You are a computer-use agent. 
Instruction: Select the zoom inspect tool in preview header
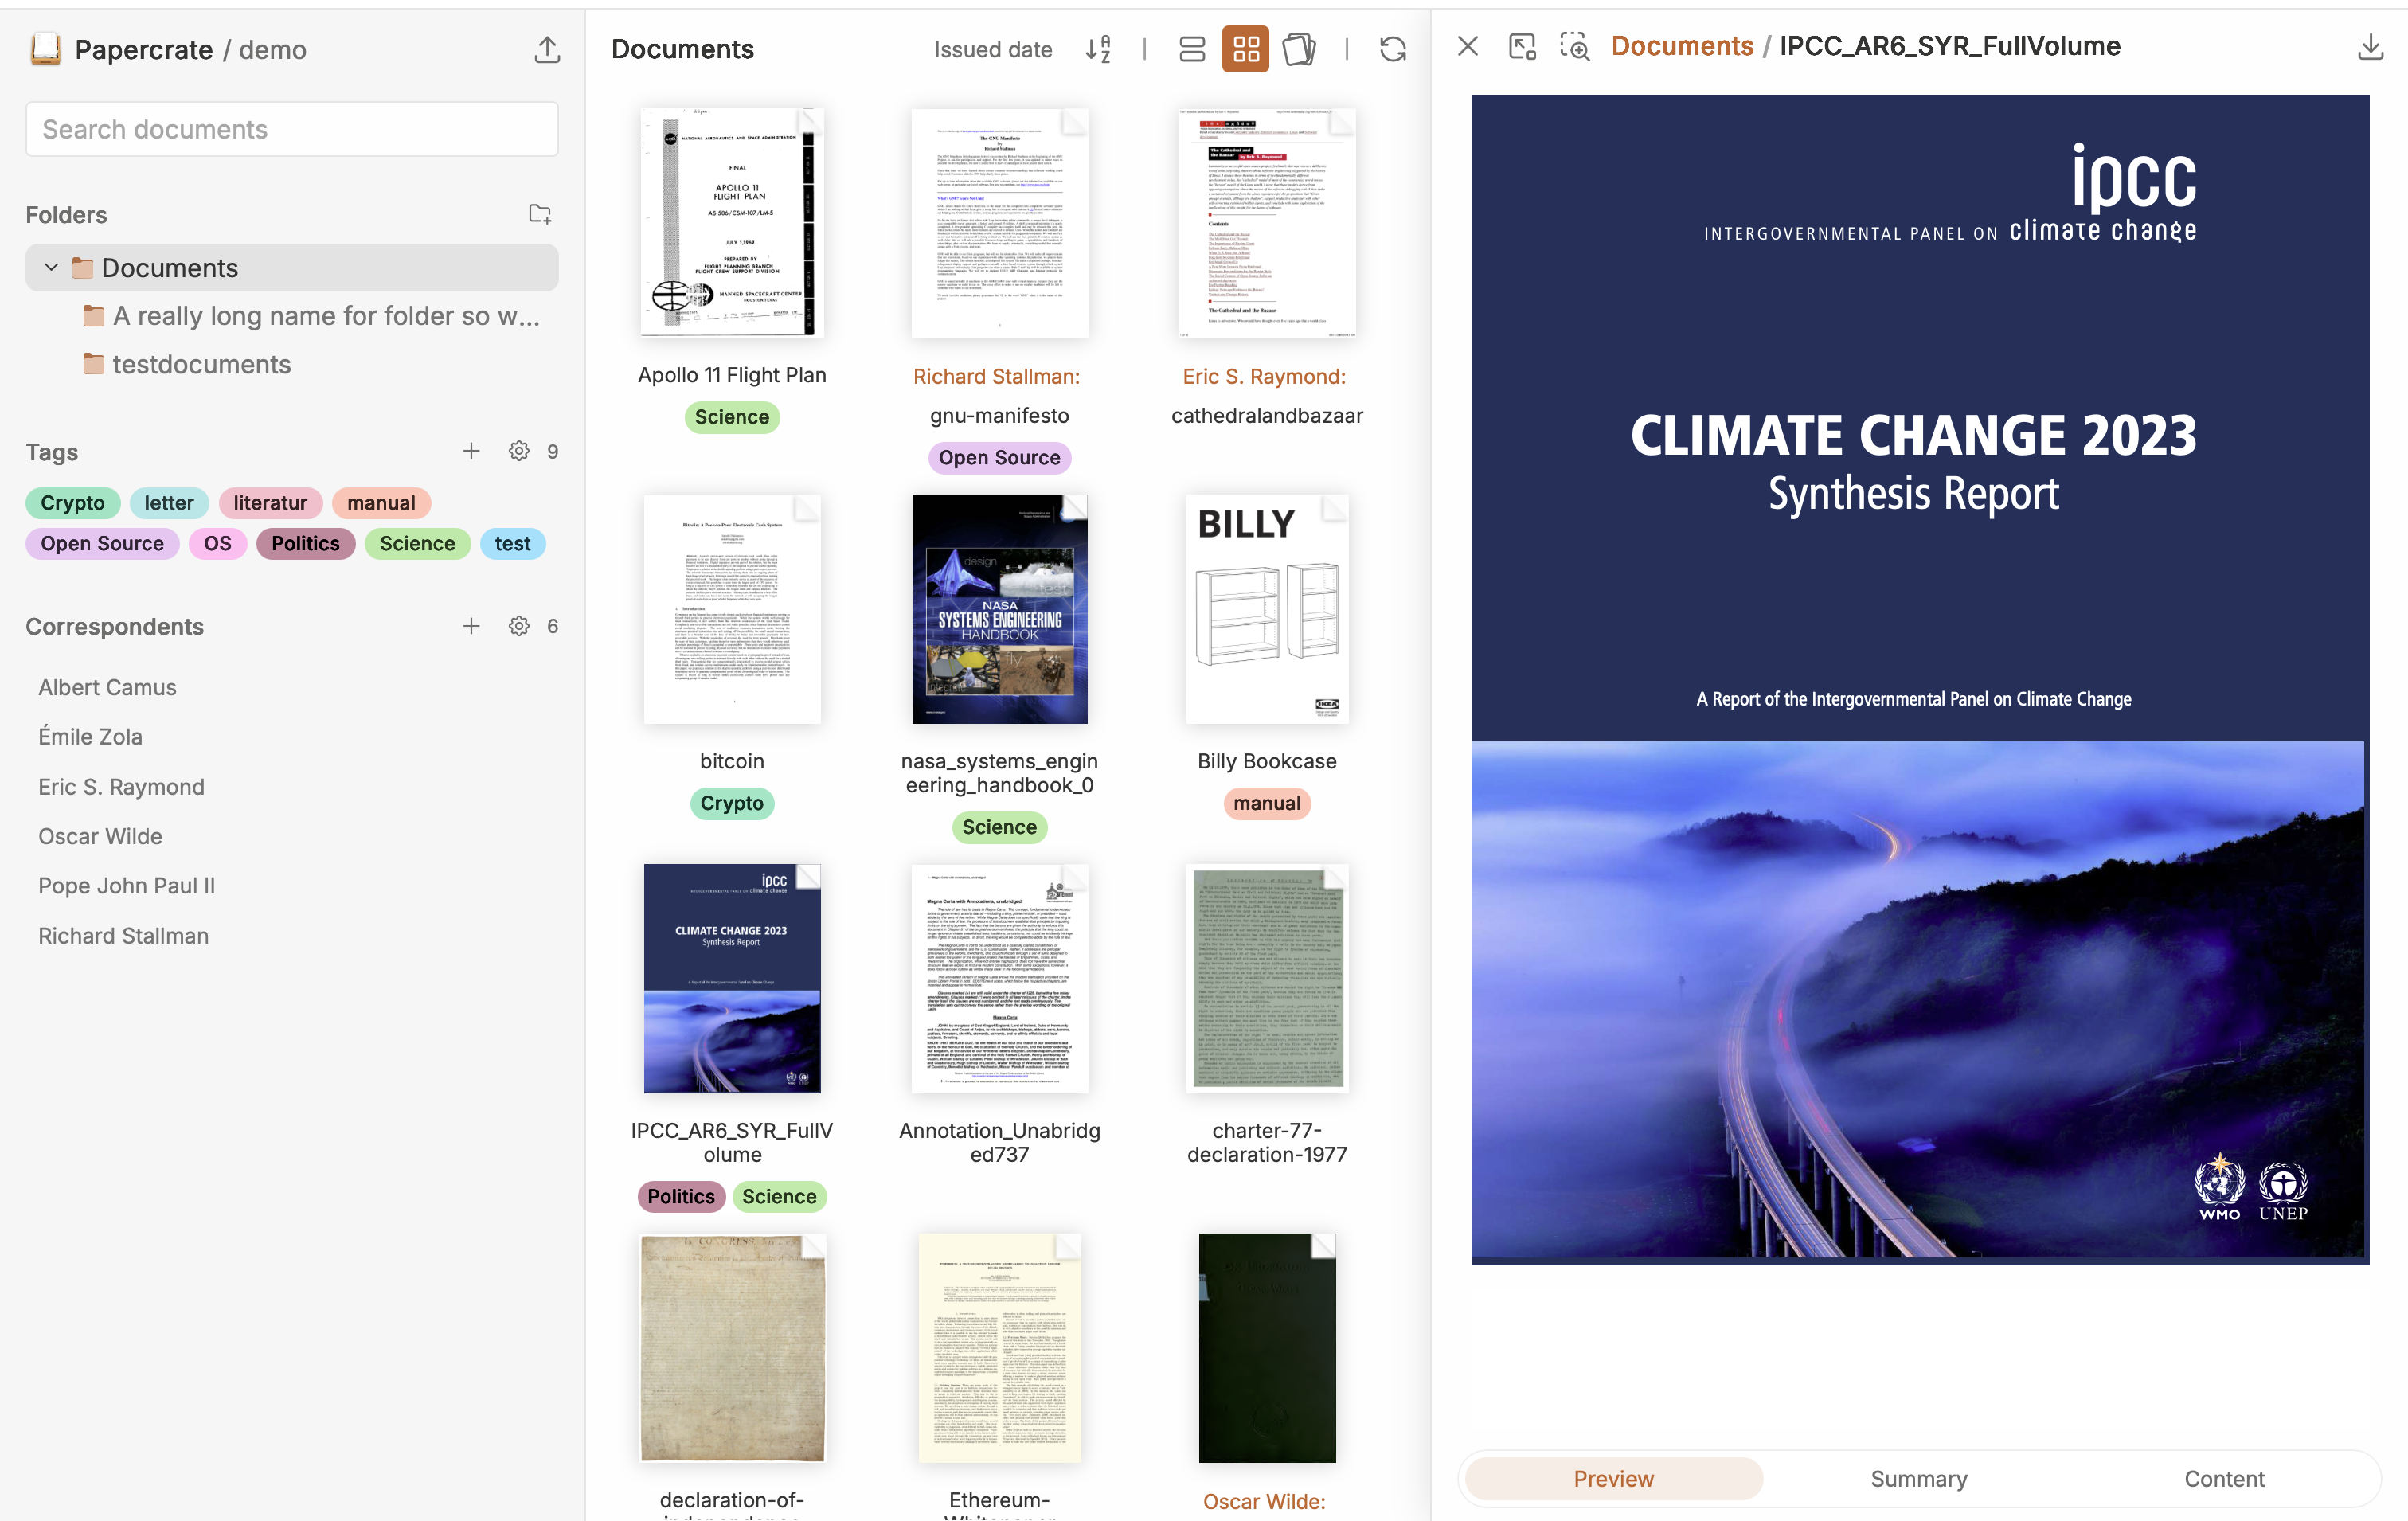1574,46
